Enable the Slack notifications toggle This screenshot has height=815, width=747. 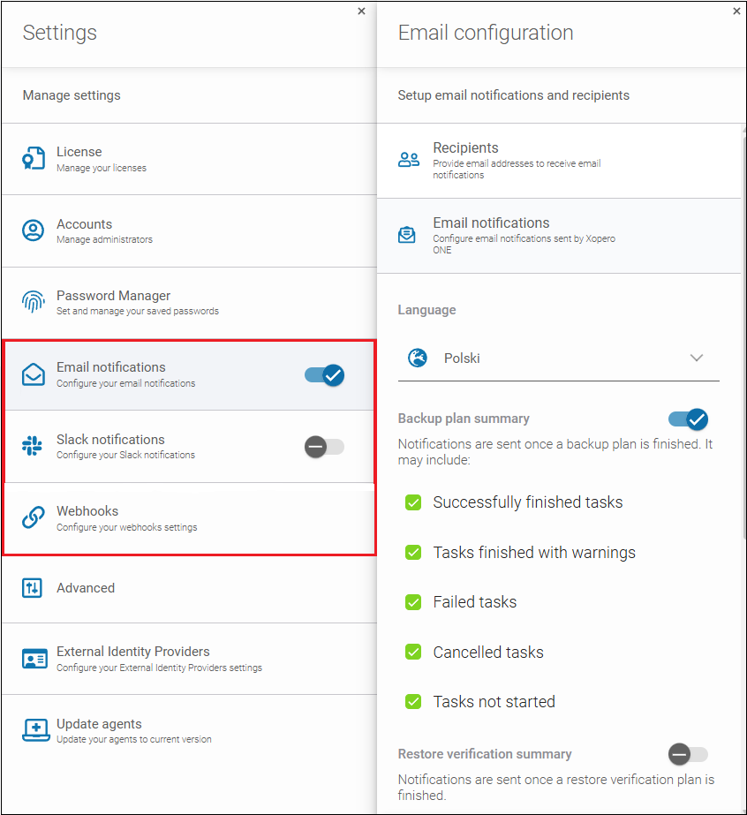(x=325, y=446)
